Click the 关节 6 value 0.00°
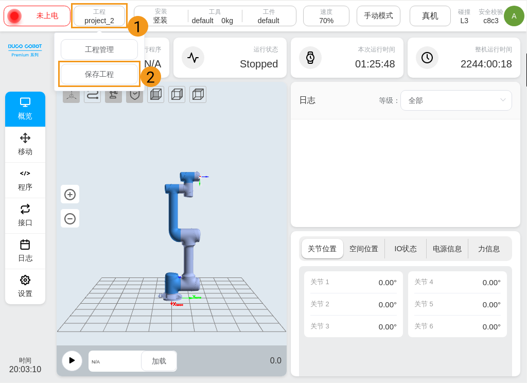 (x=491, y=327)
